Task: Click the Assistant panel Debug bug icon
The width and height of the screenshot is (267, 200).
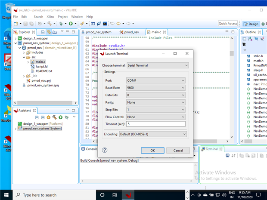Action: (67, 117)
